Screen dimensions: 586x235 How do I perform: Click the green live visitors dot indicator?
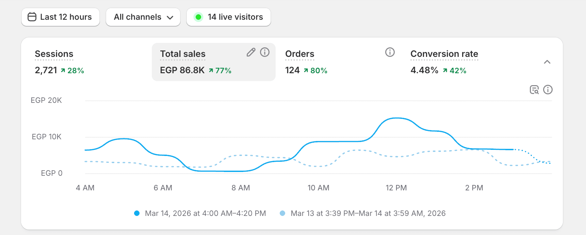tap(198, 17)
